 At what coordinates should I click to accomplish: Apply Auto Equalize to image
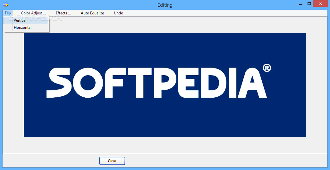[92, 13]
